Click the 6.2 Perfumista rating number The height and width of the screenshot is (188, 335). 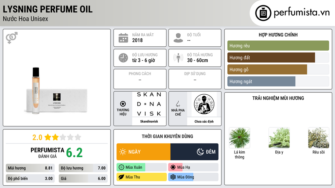[74, 153]
